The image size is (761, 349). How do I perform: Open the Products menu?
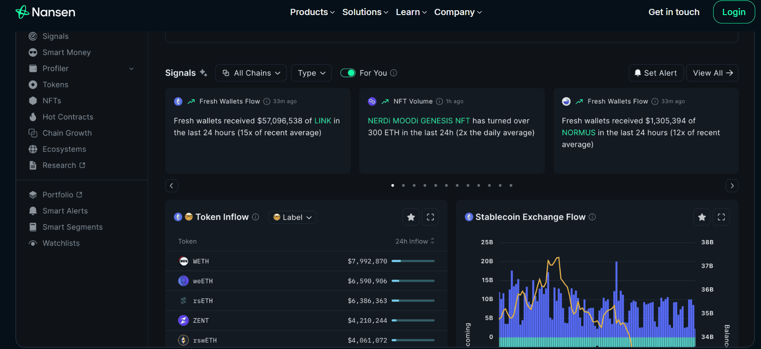(x=312, y=12)
